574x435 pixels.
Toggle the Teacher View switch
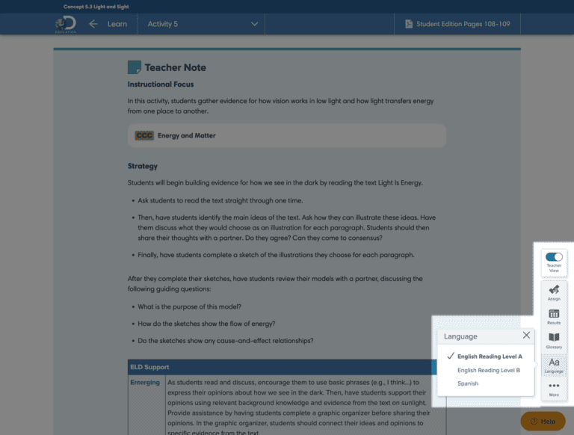[554, 256]
